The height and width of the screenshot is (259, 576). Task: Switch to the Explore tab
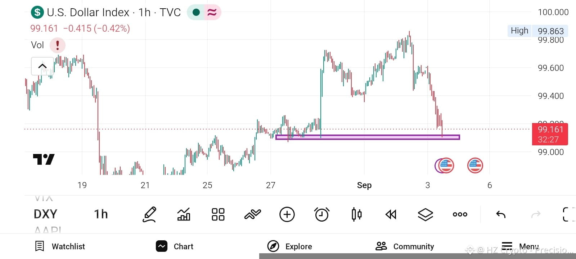(289, 246)
